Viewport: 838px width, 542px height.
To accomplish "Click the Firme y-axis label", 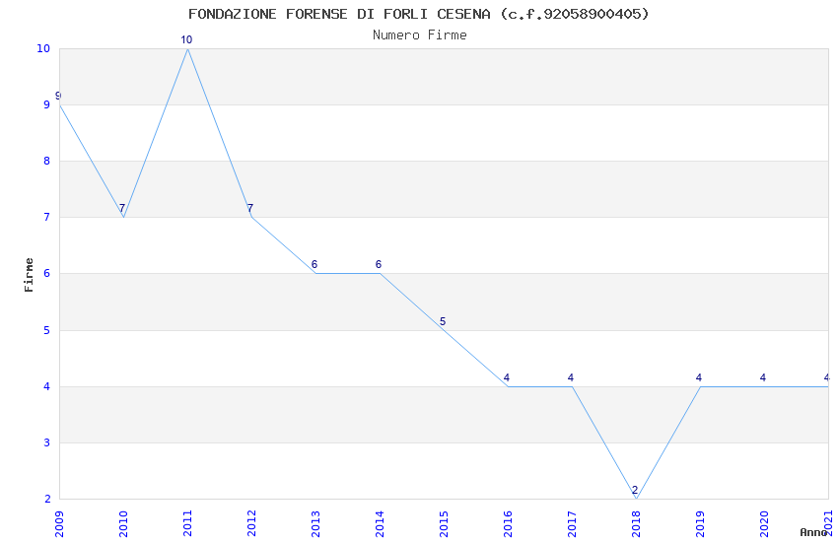I will 29,275.
